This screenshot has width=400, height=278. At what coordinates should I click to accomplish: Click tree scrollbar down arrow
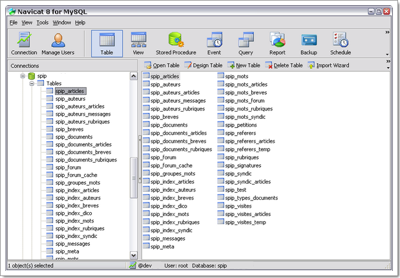(x=134, y=255)
